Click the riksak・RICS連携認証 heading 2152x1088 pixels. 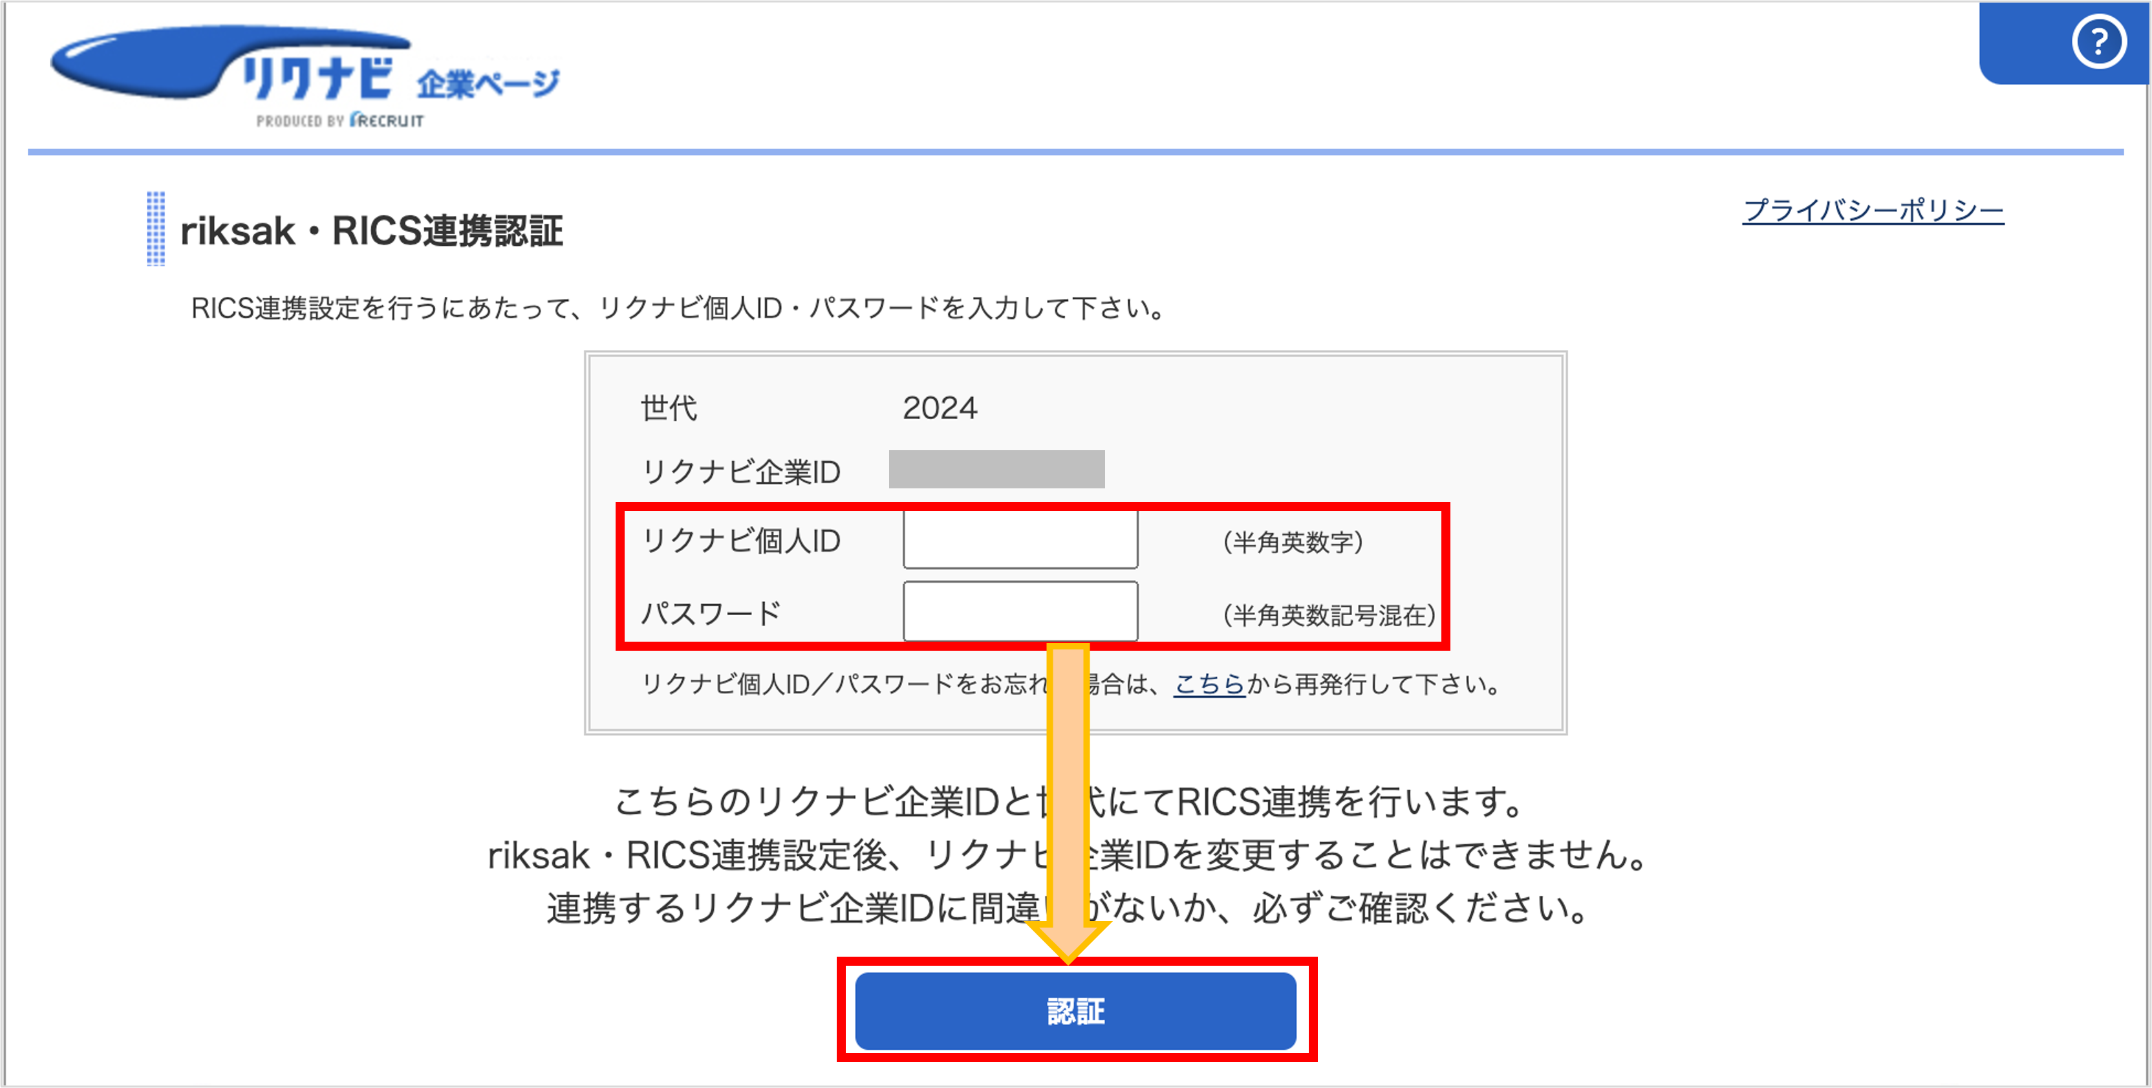click(372, 231)
